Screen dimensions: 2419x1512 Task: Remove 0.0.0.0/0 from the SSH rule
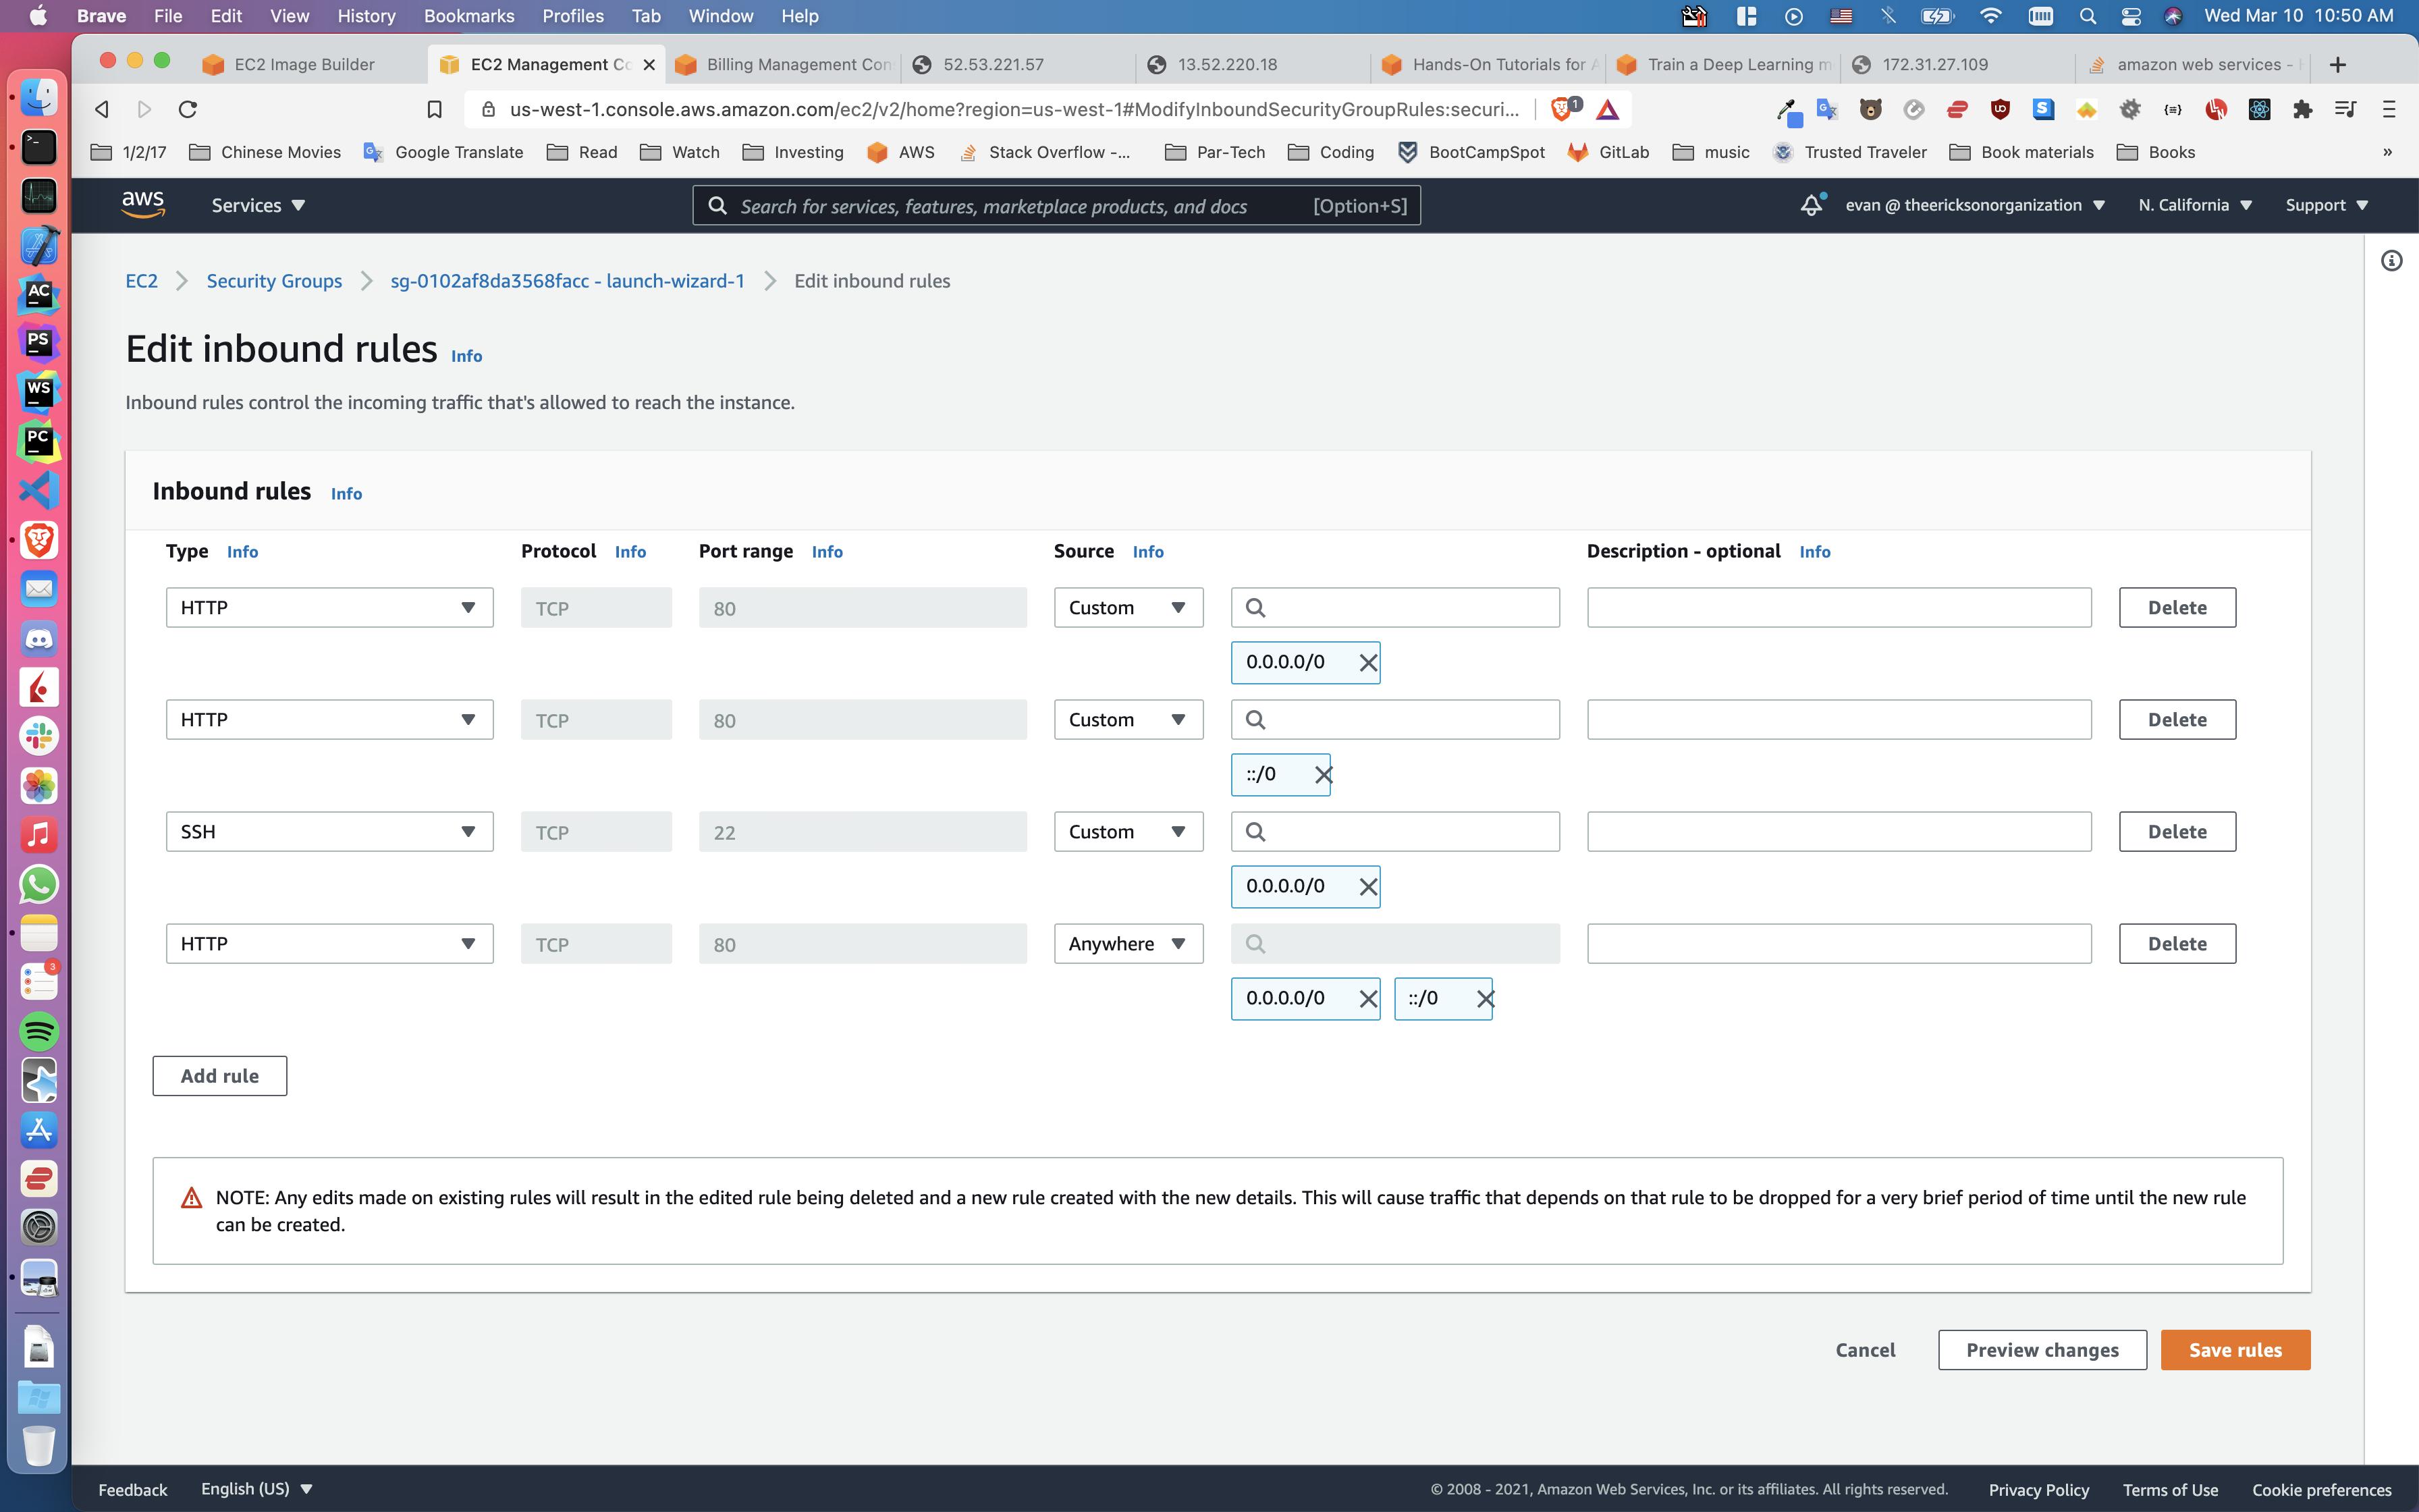click(1367, 887)
